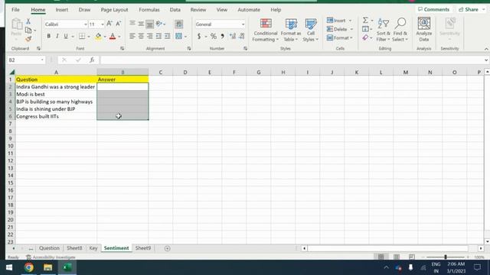Select the Format Painter brush
The height and width of the screenshot is (275, 490).
click(28, 39)
